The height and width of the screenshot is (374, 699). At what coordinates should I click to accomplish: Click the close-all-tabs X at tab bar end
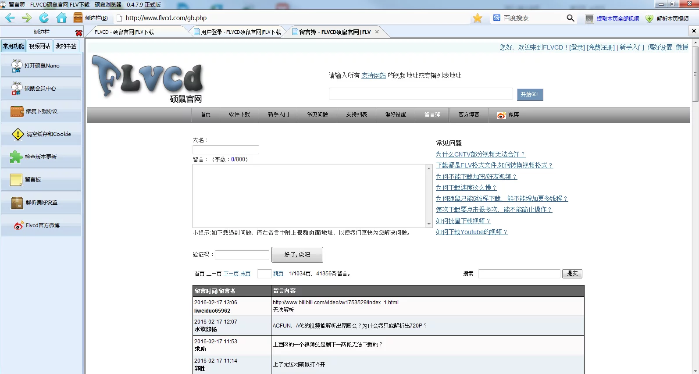pyautogui.click(x=694, y=31)
